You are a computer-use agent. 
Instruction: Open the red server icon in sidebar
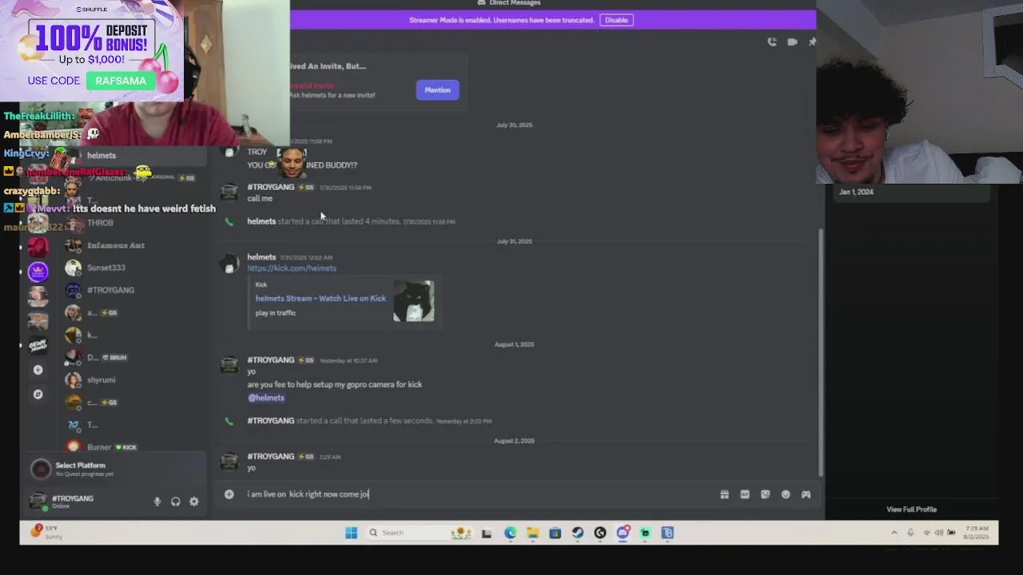[x=38, y=247]
